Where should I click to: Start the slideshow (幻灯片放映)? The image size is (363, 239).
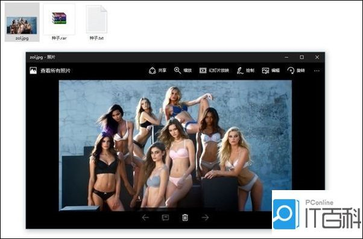pos(214,71)
